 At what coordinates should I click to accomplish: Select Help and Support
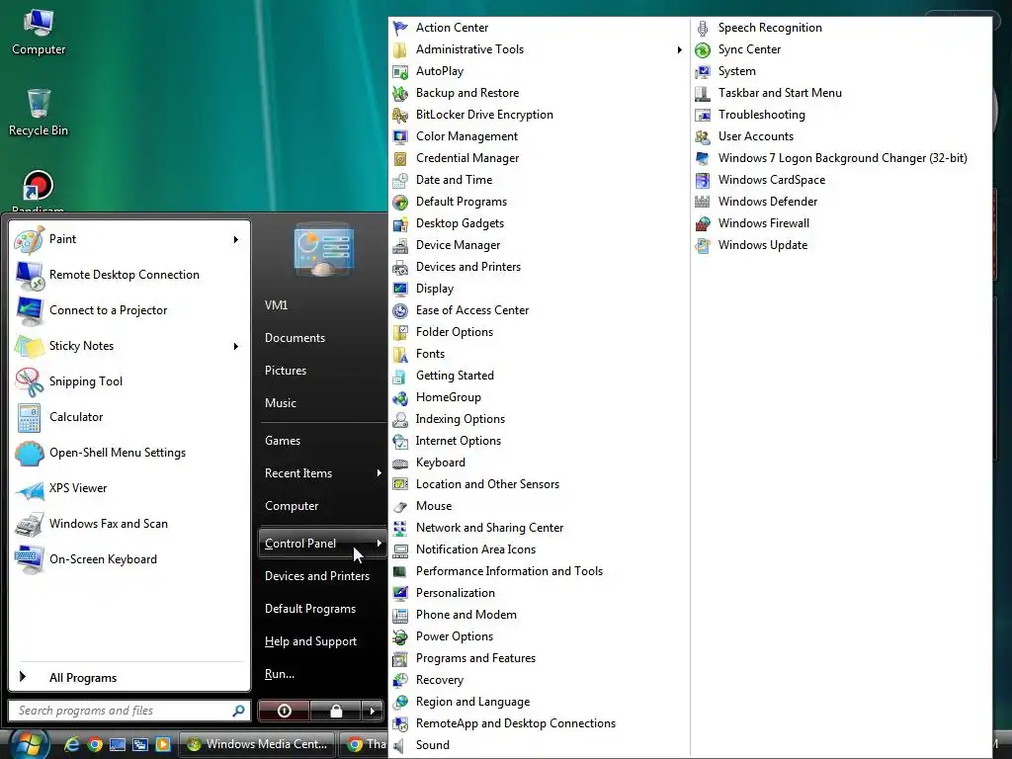(310, 640)
